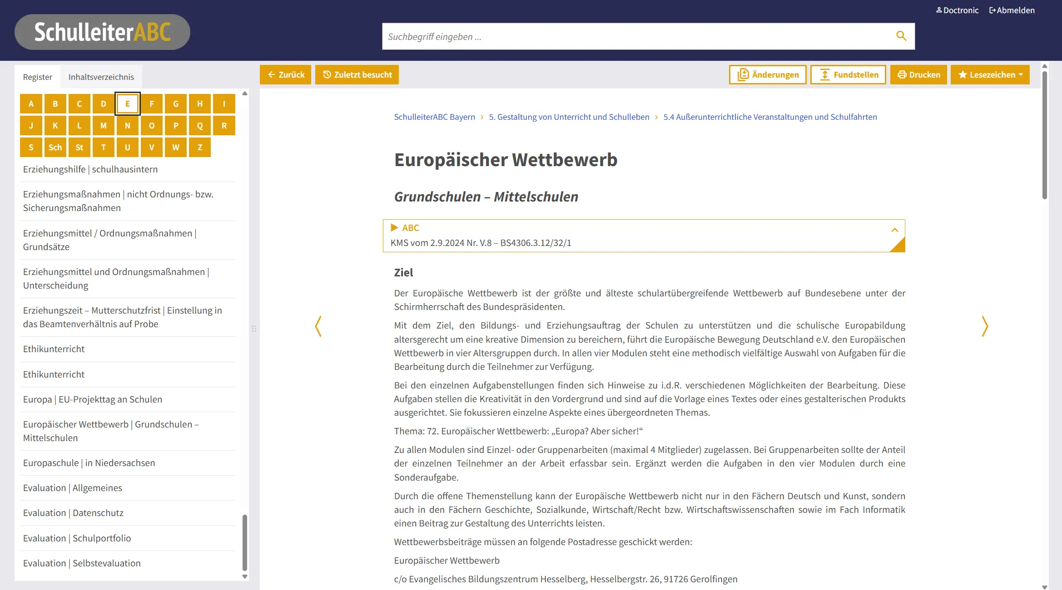
Task: Open Evaluation | Allgemeines entry
Action: tap(128, 488)
